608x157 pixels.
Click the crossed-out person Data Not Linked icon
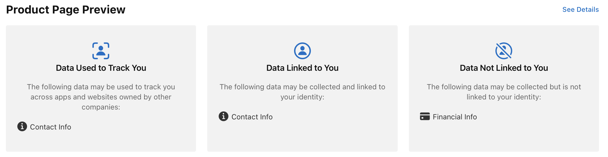tap(504, 51)
